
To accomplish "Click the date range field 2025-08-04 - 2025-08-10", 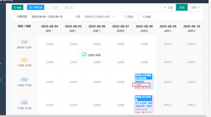I will click(47, 17).
